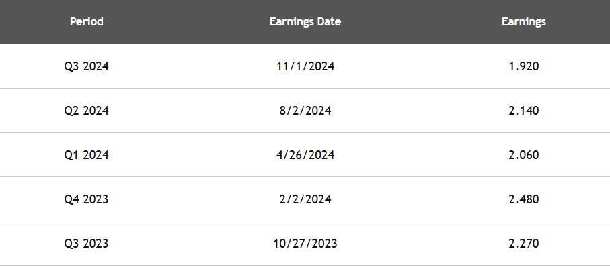Select the Q3 2024 period cell
This screenshot has height=267, width=610.
(x=86, y=66)
